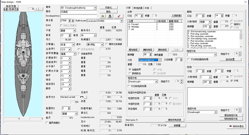Click 增加炮塔外观 button in light guns panel

coord(231,115)
